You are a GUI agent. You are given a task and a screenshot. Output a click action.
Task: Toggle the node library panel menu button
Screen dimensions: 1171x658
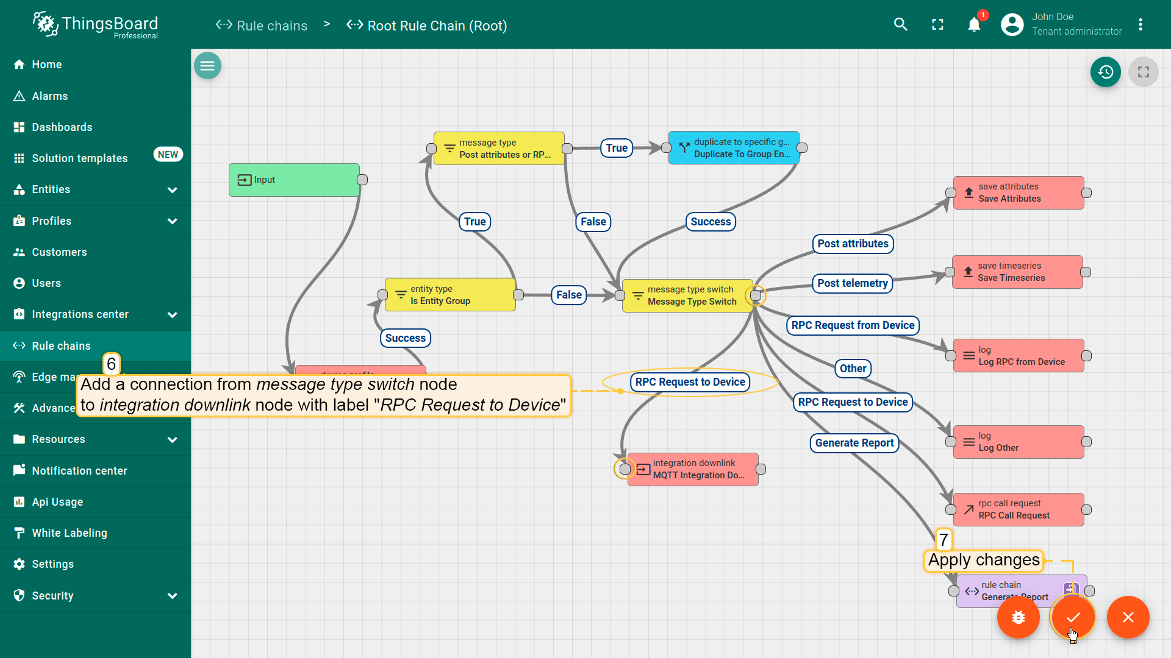tap(207, 66)
